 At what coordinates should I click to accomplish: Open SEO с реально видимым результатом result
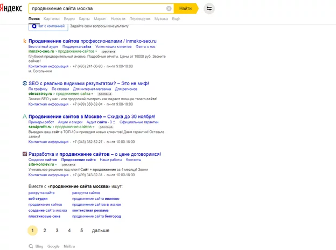point(88,84)
